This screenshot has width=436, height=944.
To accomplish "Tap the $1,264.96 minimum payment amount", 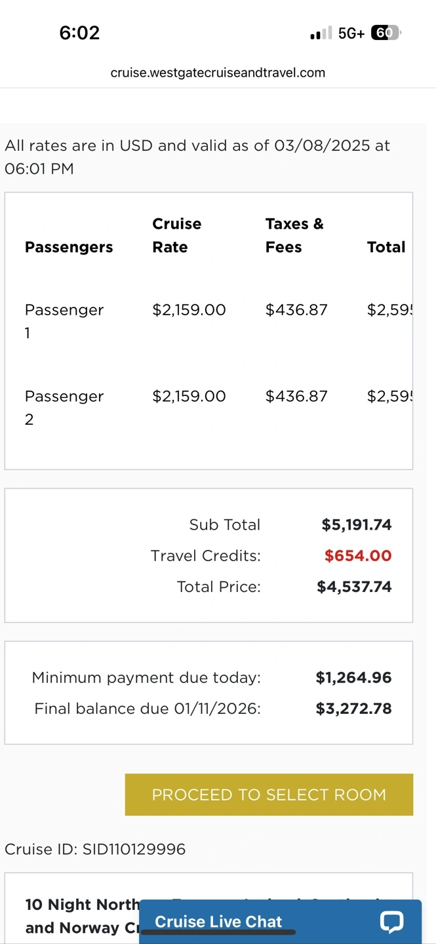I will coord(353,678).
